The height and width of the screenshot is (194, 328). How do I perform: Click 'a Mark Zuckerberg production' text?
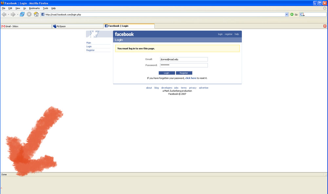pos(177,91)
